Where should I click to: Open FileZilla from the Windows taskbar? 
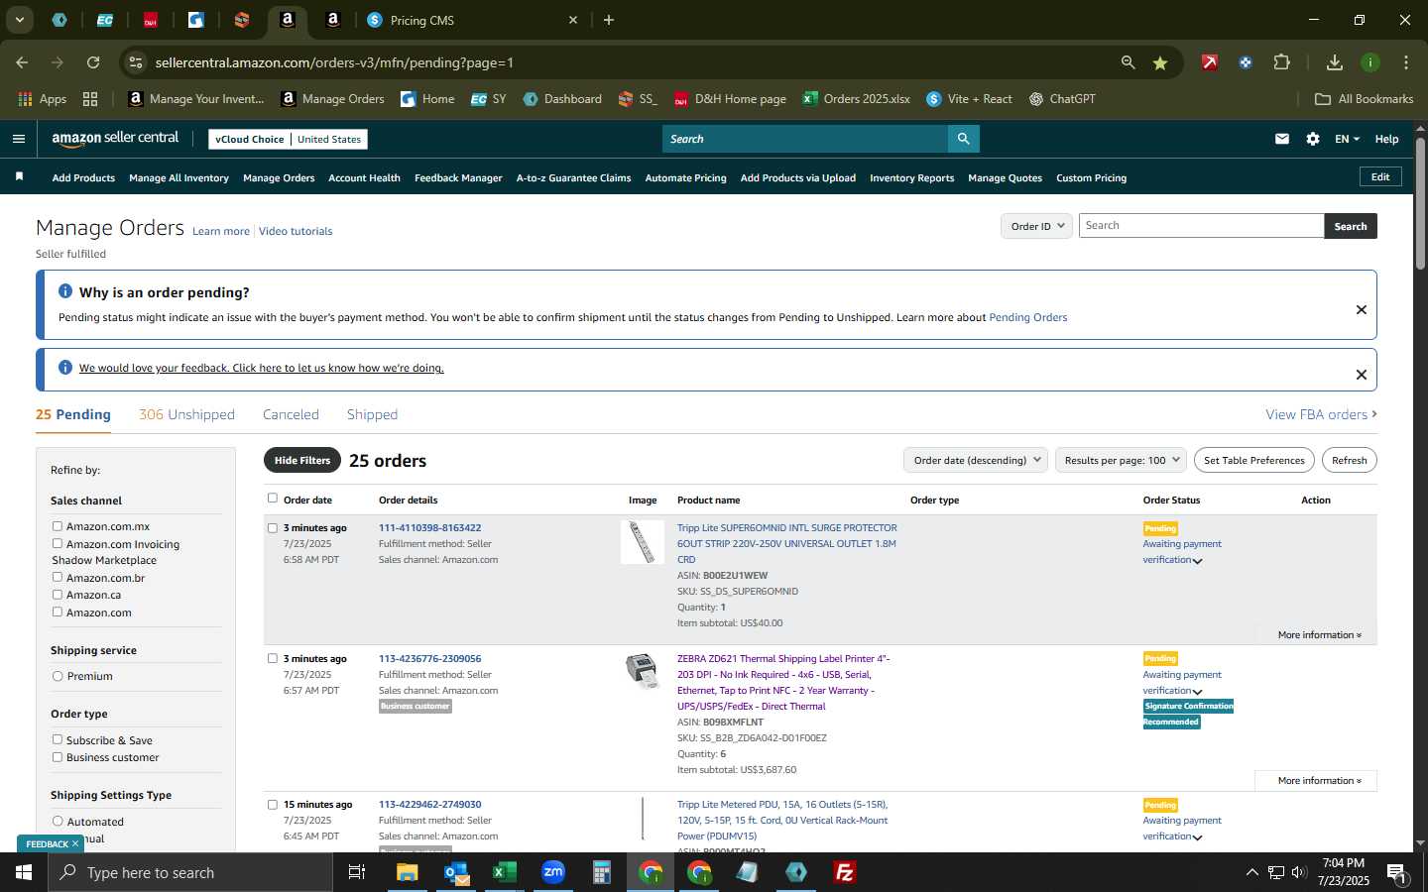tap(845, 872)
